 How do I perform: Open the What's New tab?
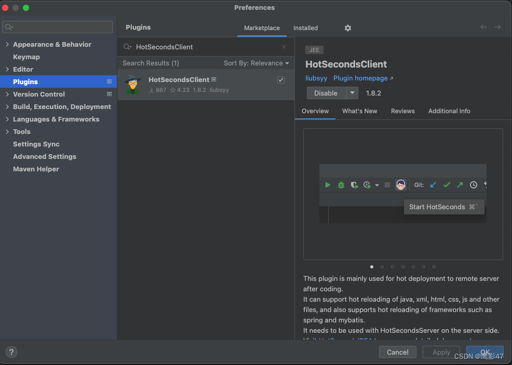click(x=359, y=111)
